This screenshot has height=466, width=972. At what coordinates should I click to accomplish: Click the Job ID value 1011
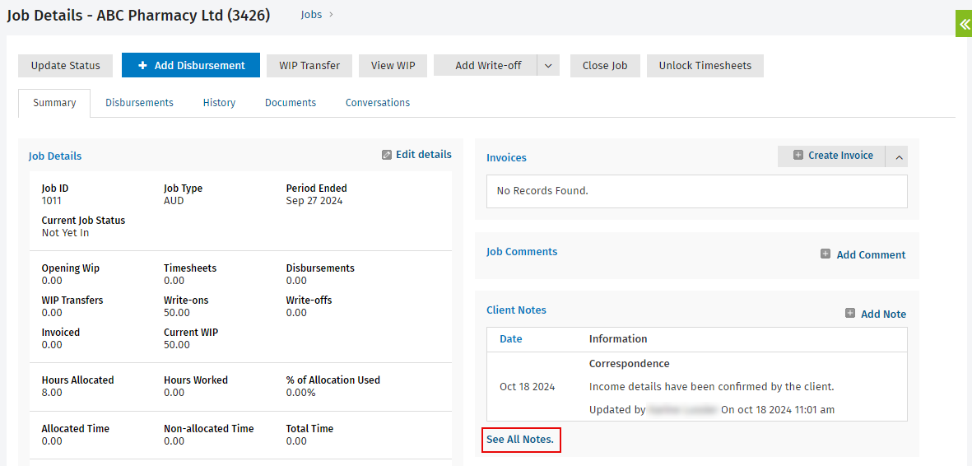pos(52,200)
